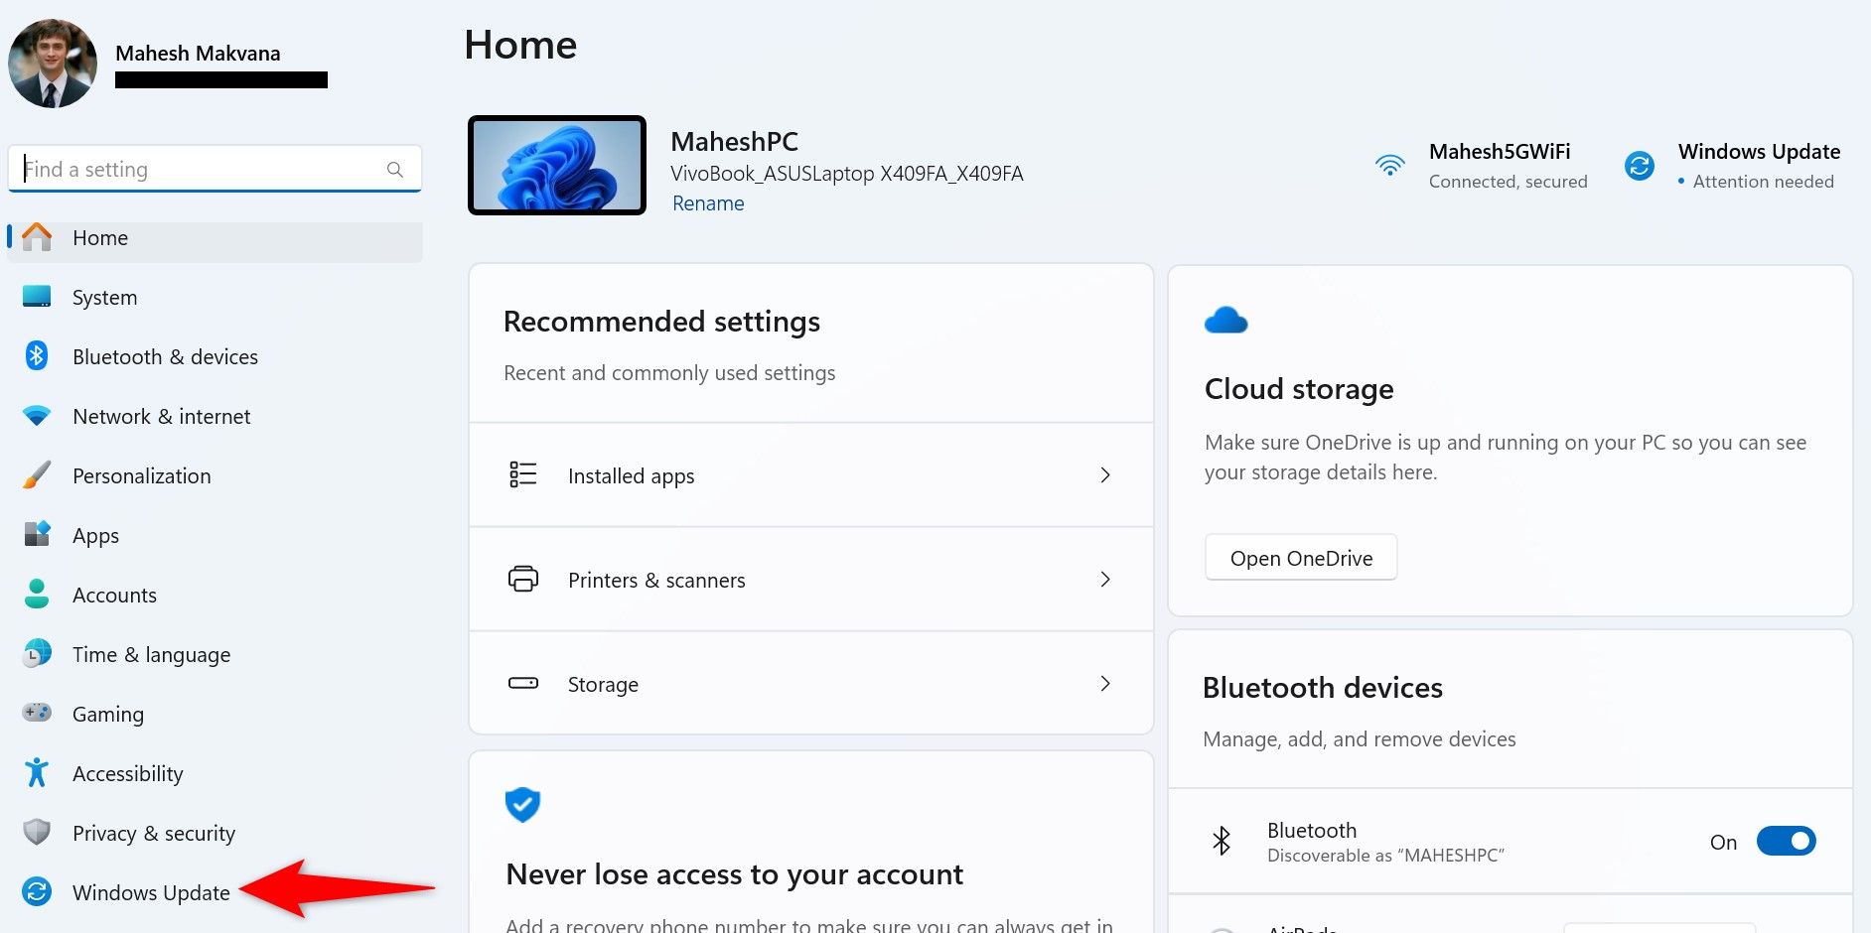Image resolution: width=1871 pixels, height=933 pixels.
Task: Open Windows Update in the sidebar
Action: (216, 893)
